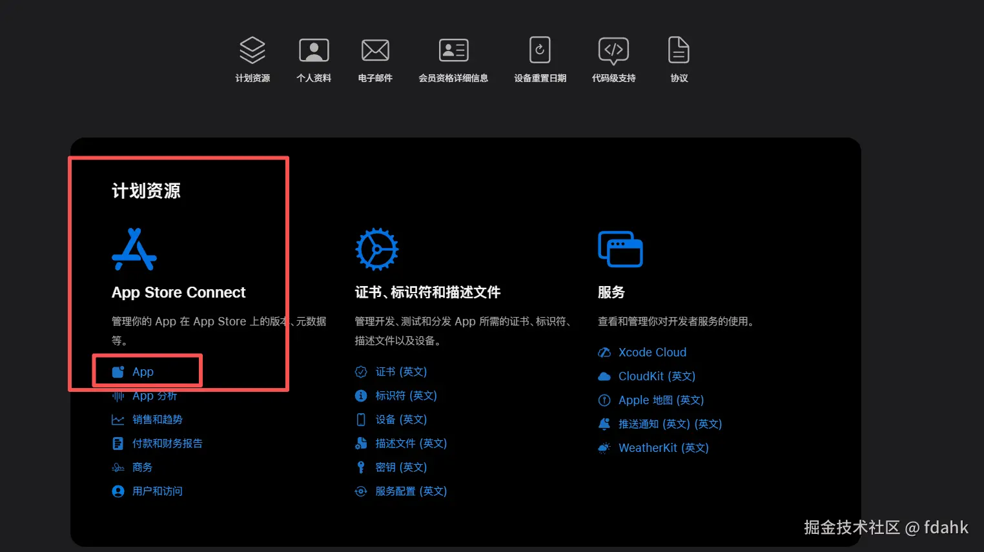This screenshot has width=984, height=552.
Task: Go to 代码级支持 section label
Action: [613, 78]
